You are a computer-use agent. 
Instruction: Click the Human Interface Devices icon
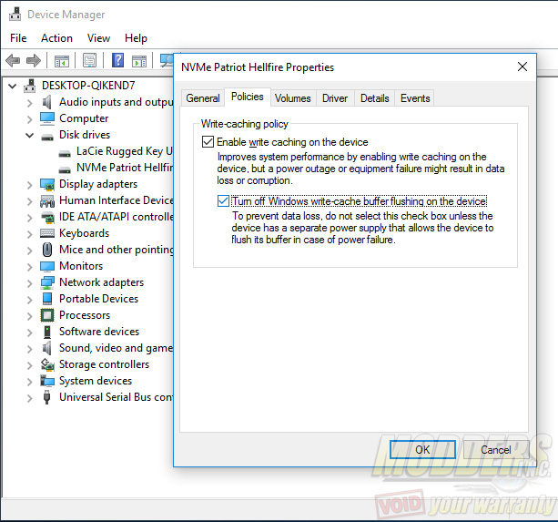47,200
